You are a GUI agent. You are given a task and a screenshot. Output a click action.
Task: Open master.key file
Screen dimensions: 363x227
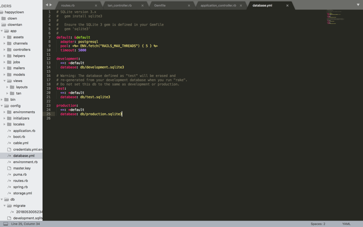point(22,168)
